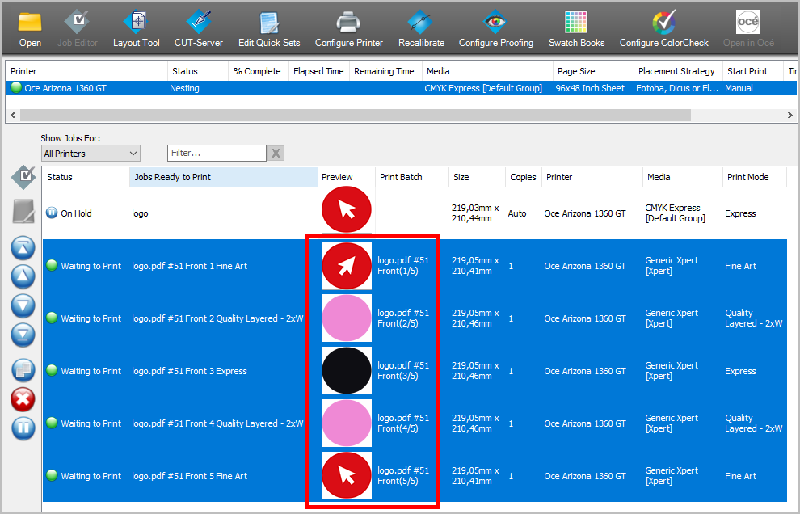Open Configure ColorCheck
The width and height of the screenshot is (800, 514).
[x=663, y=28]
